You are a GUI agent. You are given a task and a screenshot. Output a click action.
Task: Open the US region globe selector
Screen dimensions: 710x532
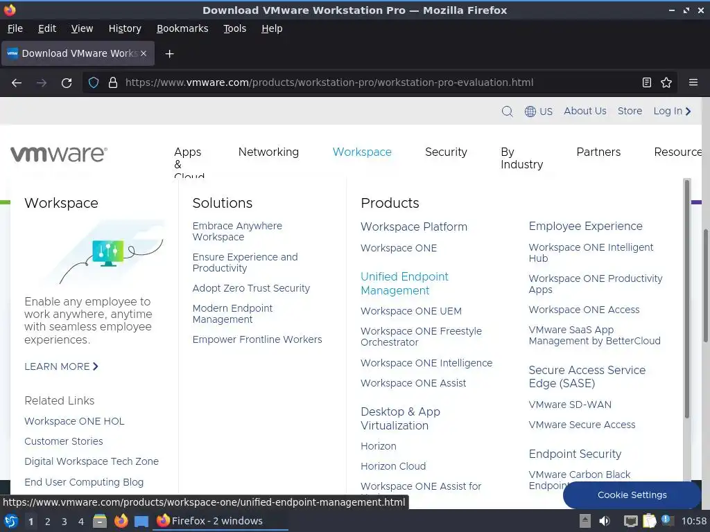(538, 112)
